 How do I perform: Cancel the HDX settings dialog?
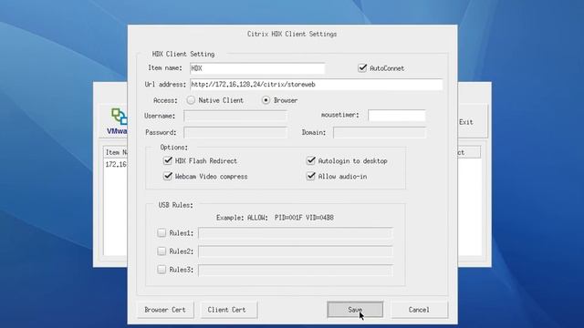(419, 310)
